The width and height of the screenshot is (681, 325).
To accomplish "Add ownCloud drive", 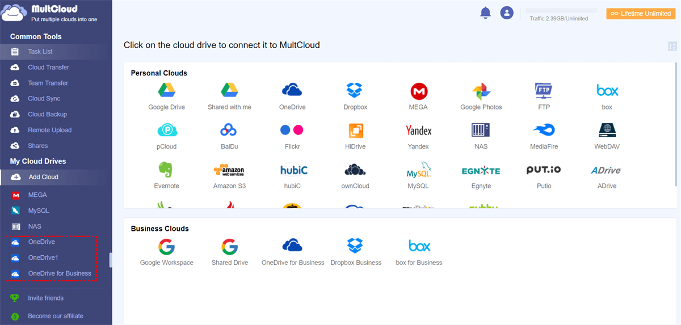I will (355, 175).
